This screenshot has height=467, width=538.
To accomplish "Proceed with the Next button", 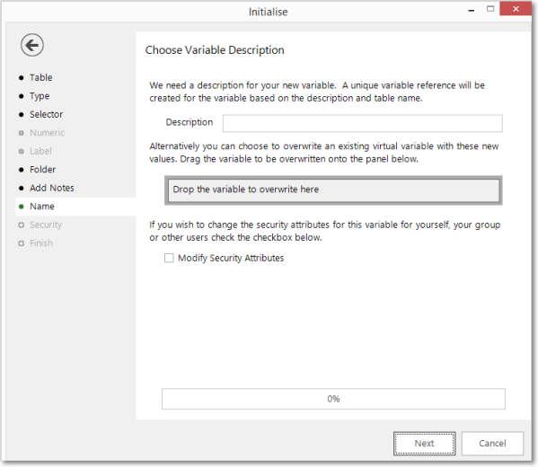I will (x=425, y=444).
